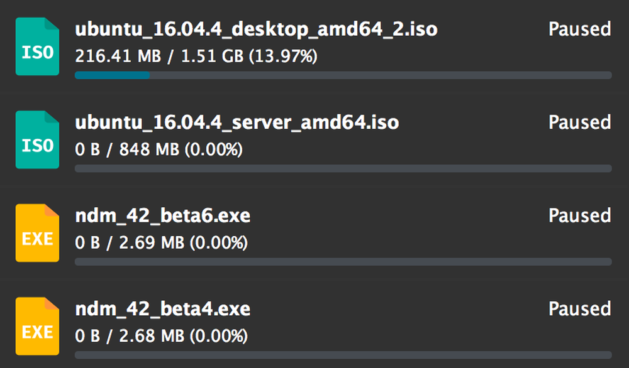Click Paused label on ndm_42_beta6.exe

coord(579,215)
